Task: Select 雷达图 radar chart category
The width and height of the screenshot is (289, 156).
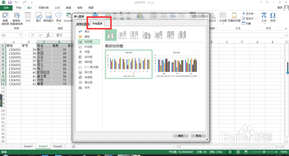Action: pos(89,82)
